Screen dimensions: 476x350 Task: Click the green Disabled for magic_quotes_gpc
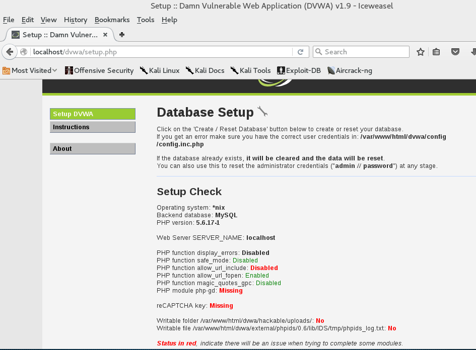268,283
